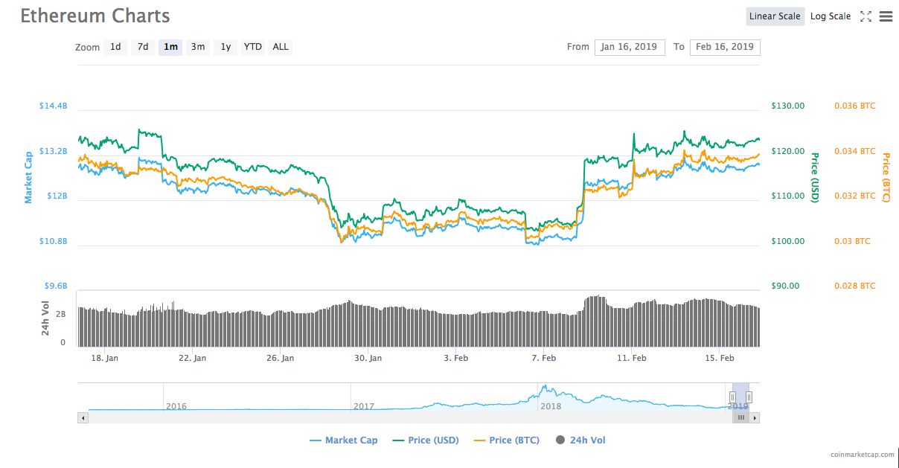Select the Market Cap legend marker
This screenshot has height=468, width=899.
coord(316,440)
